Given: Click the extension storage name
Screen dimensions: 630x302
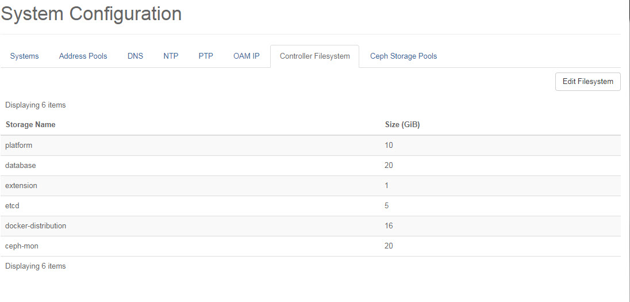Looking at the screenshot, I should tap(21, 186).
